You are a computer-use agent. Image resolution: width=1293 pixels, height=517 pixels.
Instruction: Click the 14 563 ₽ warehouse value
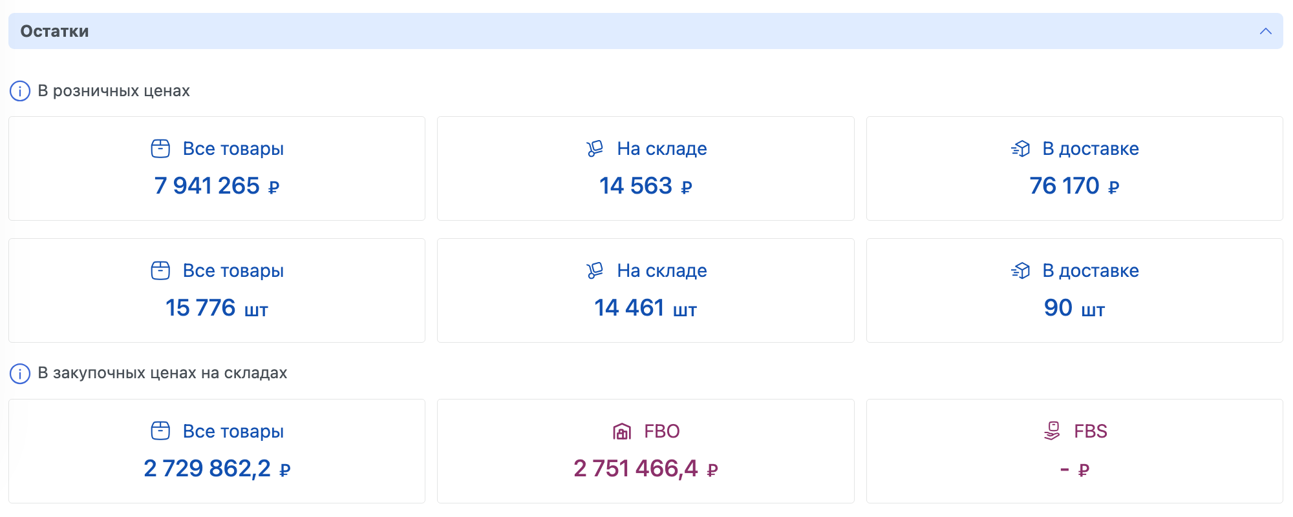[x=646, y=186]
